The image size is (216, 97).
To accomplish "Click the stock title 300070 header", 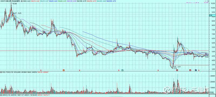I will pos(10,1).
